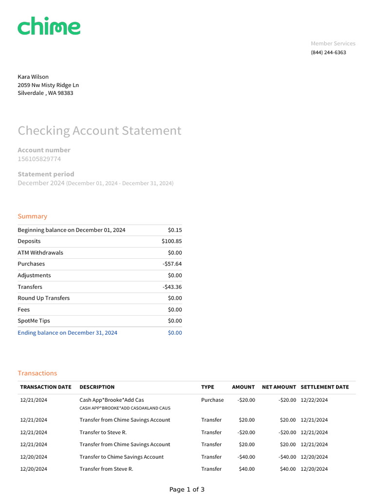Select Beginning balance on December 01, 2024
The width and height of the screenshot is (374, 498).
[x=71, y=230]
